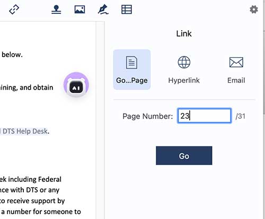Click the Link panel heading

184,33
